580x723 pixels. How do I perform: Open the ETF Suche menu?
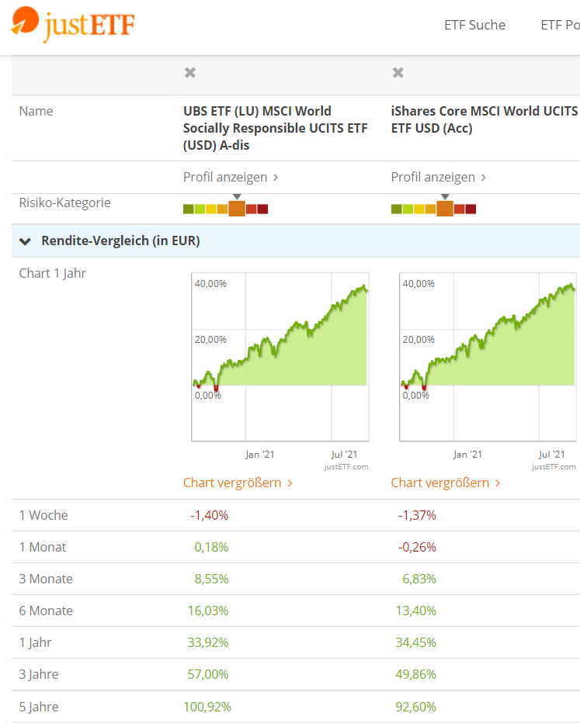474,25
